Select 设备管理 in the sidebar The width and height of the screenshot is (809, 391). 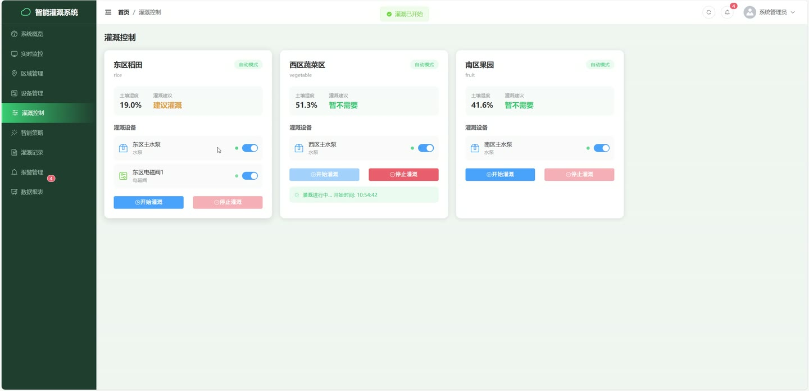[48, 93]
